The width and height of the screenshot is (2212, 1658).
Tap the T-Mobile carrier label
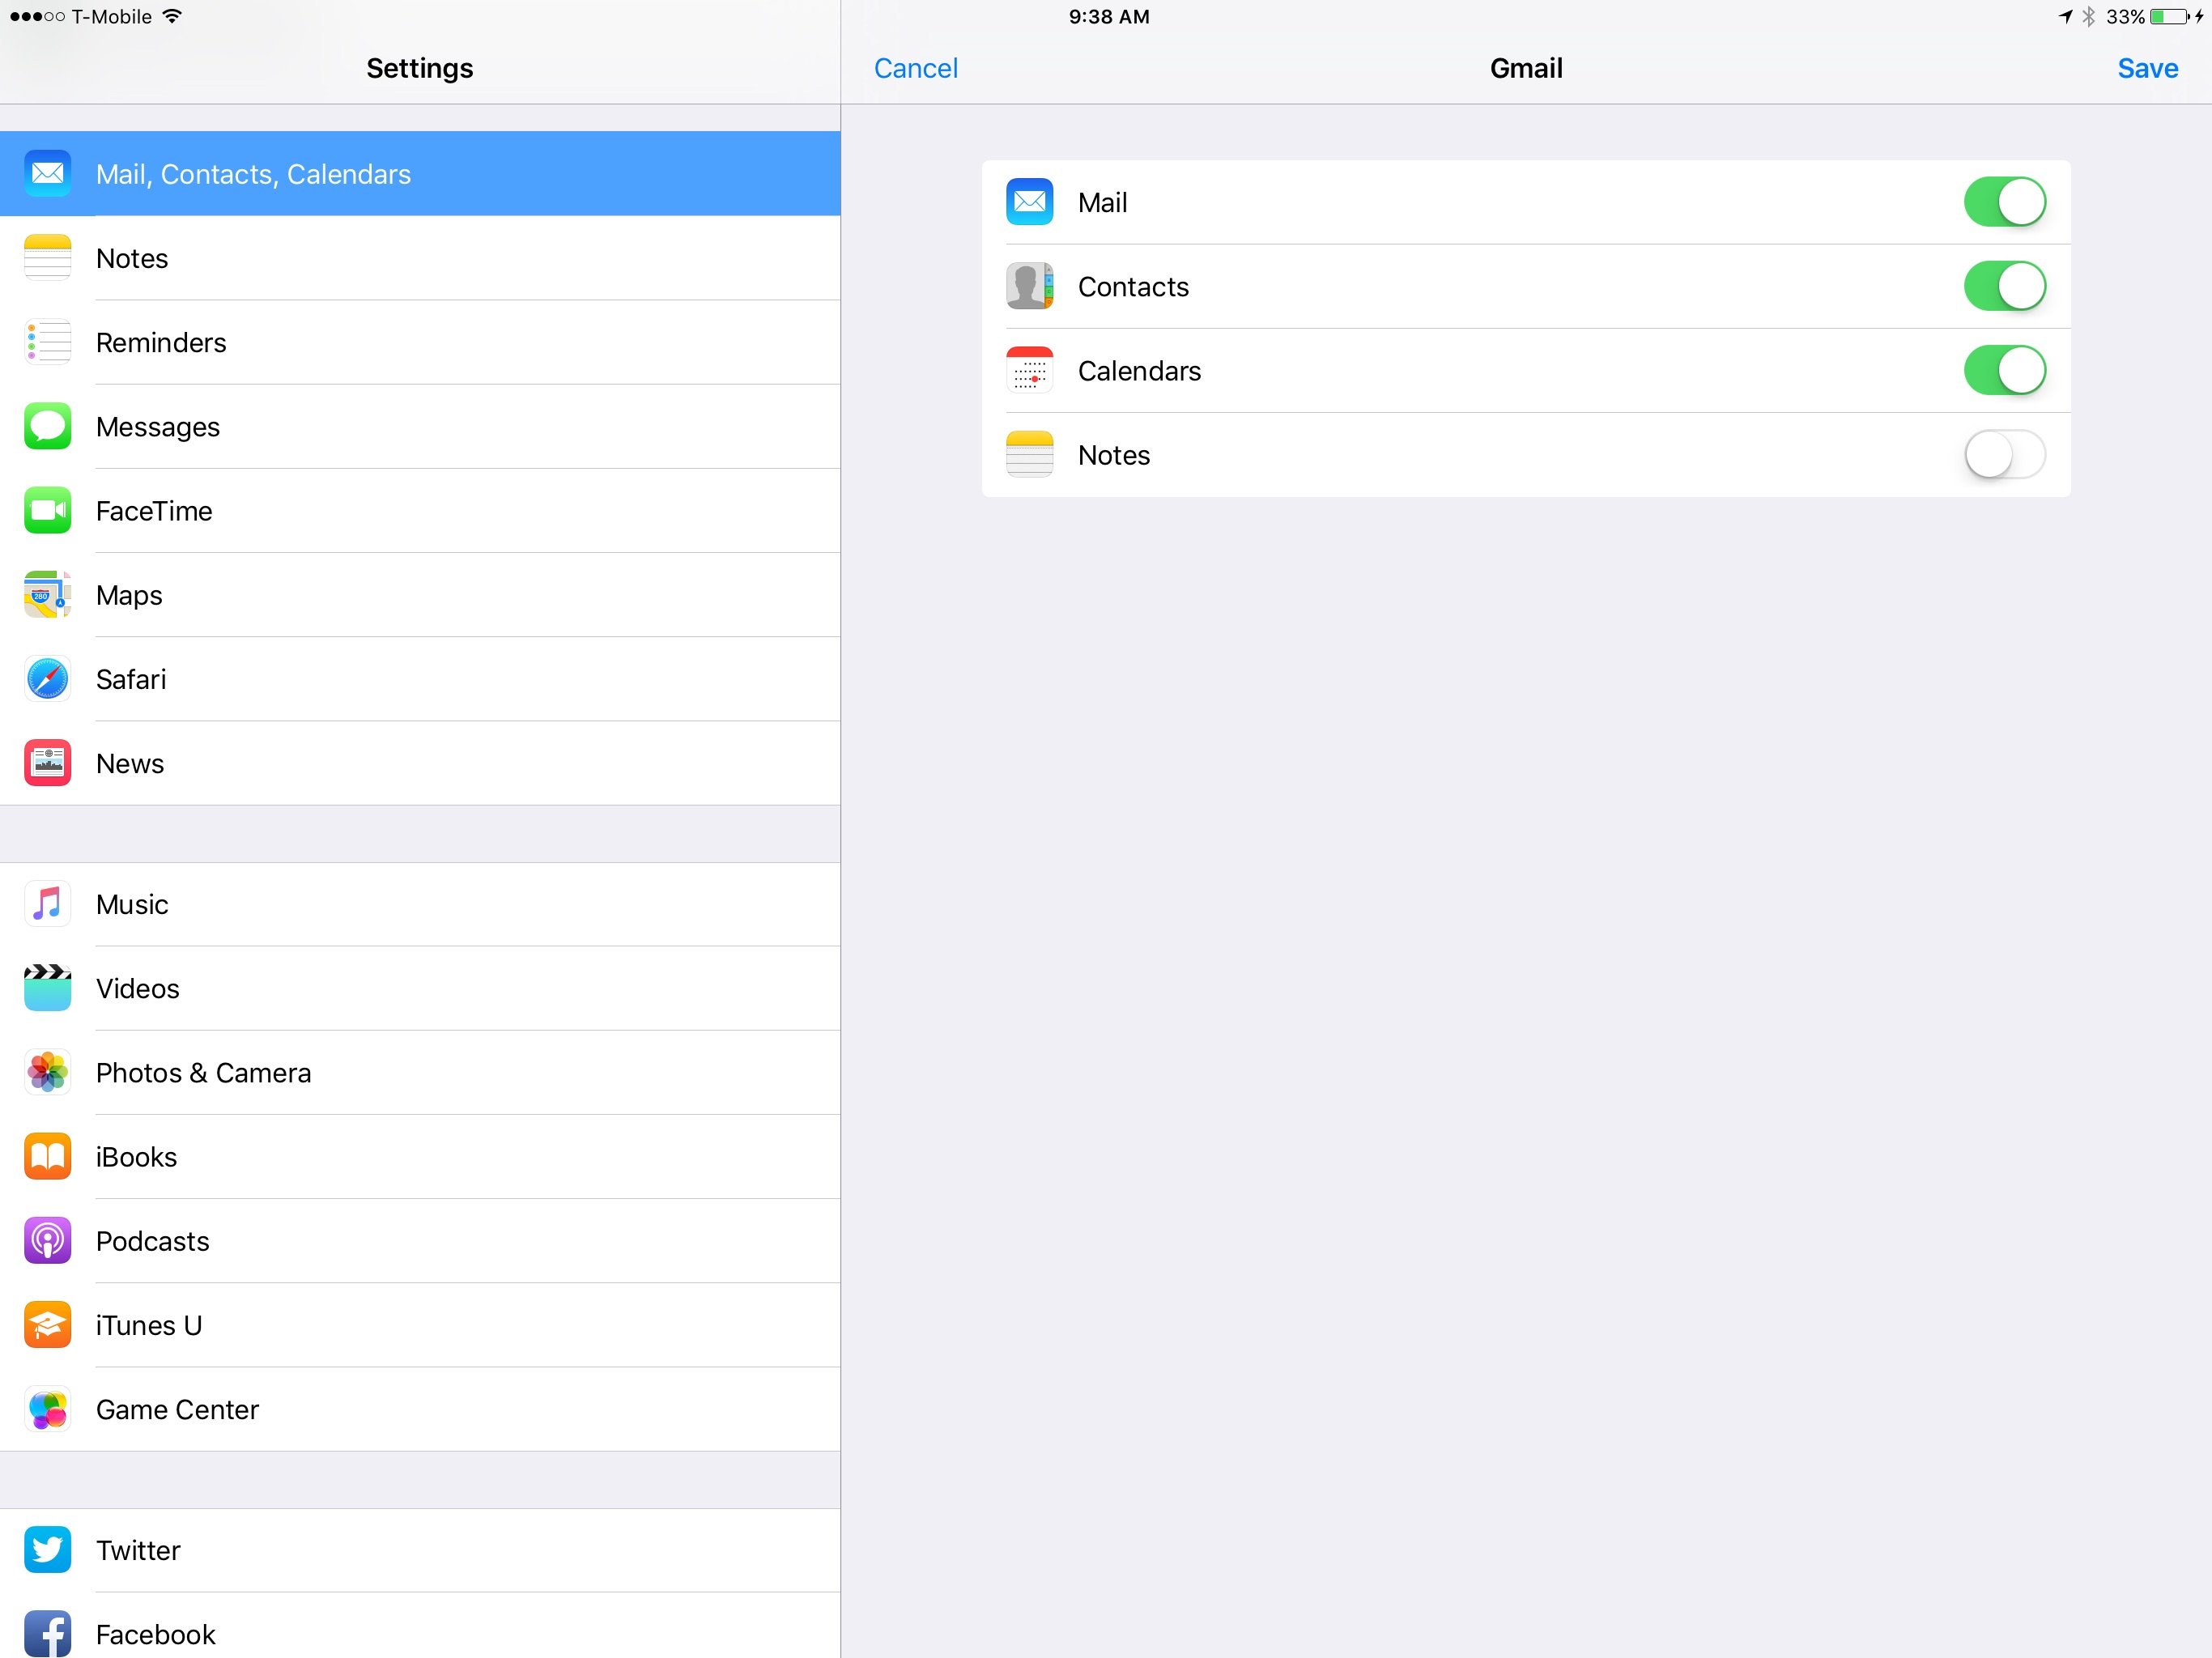pos(111,17)
